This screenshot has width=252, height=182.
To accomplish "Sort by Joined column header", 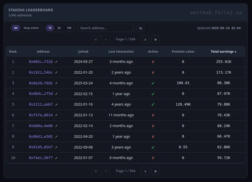I will (x=83, y=52).
